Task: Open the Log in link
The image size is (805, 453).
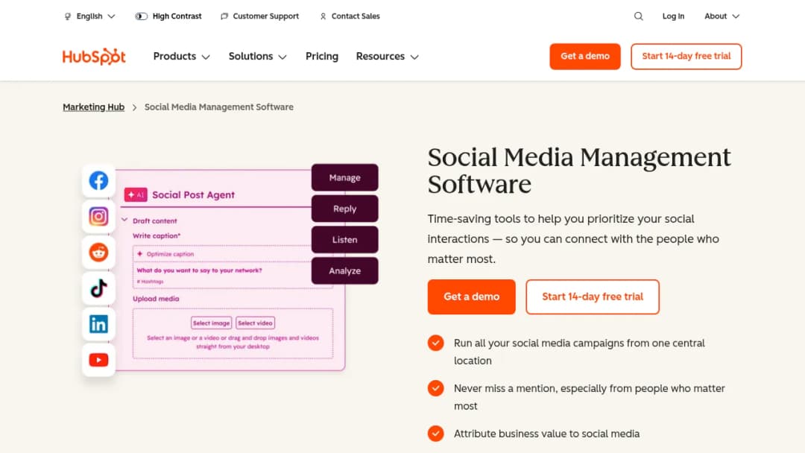Action: 673,16
